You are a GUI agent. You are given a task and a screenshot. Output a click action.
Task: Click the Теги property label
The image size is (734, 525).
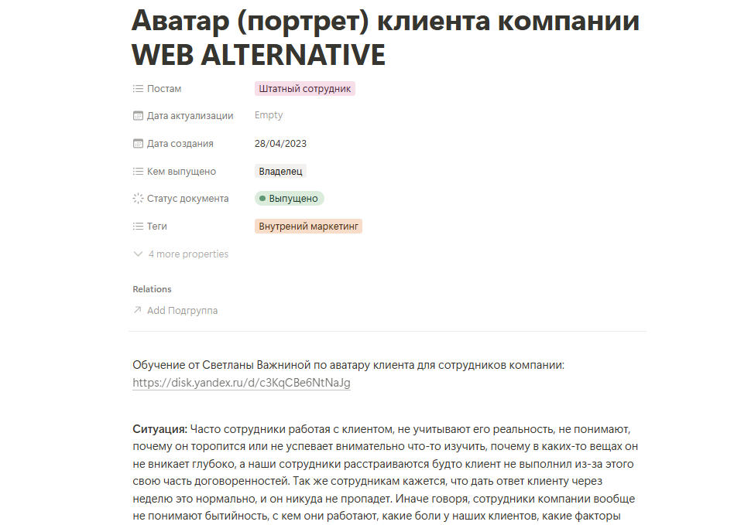[x=157, y=227]
